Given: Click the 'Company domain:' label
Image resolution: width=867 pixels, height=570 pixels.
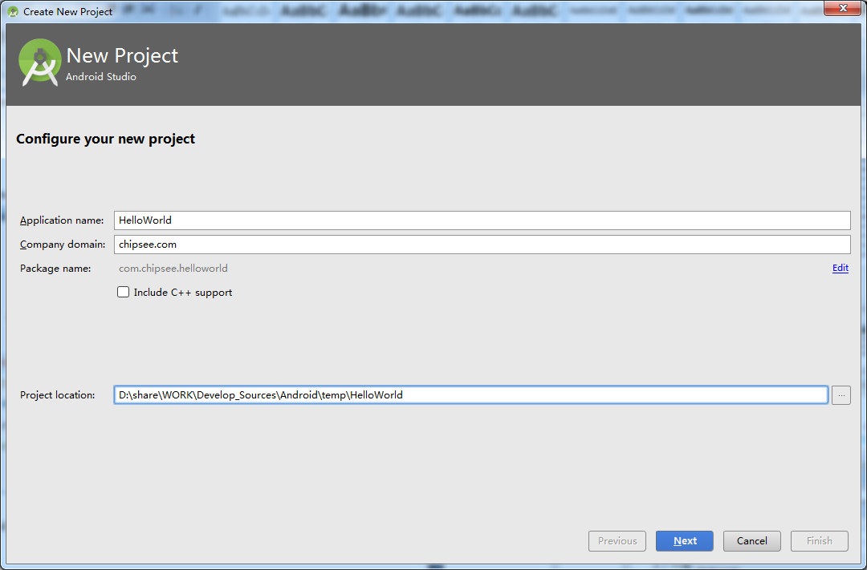Looking at the screenshot, I should tap(63, 245).
